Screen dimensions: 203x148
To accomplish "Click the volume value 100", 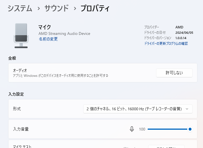I will pos(142,129).
